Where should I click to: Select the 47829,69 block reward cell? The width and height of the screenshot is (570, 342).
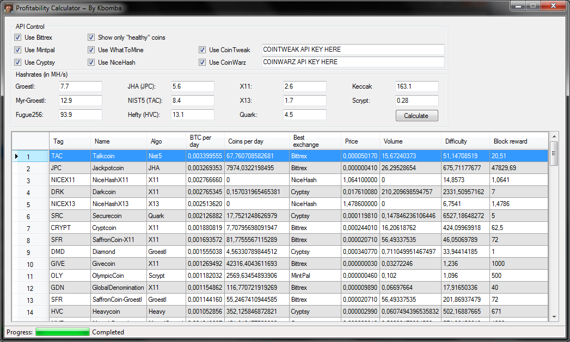pos(518,168)
